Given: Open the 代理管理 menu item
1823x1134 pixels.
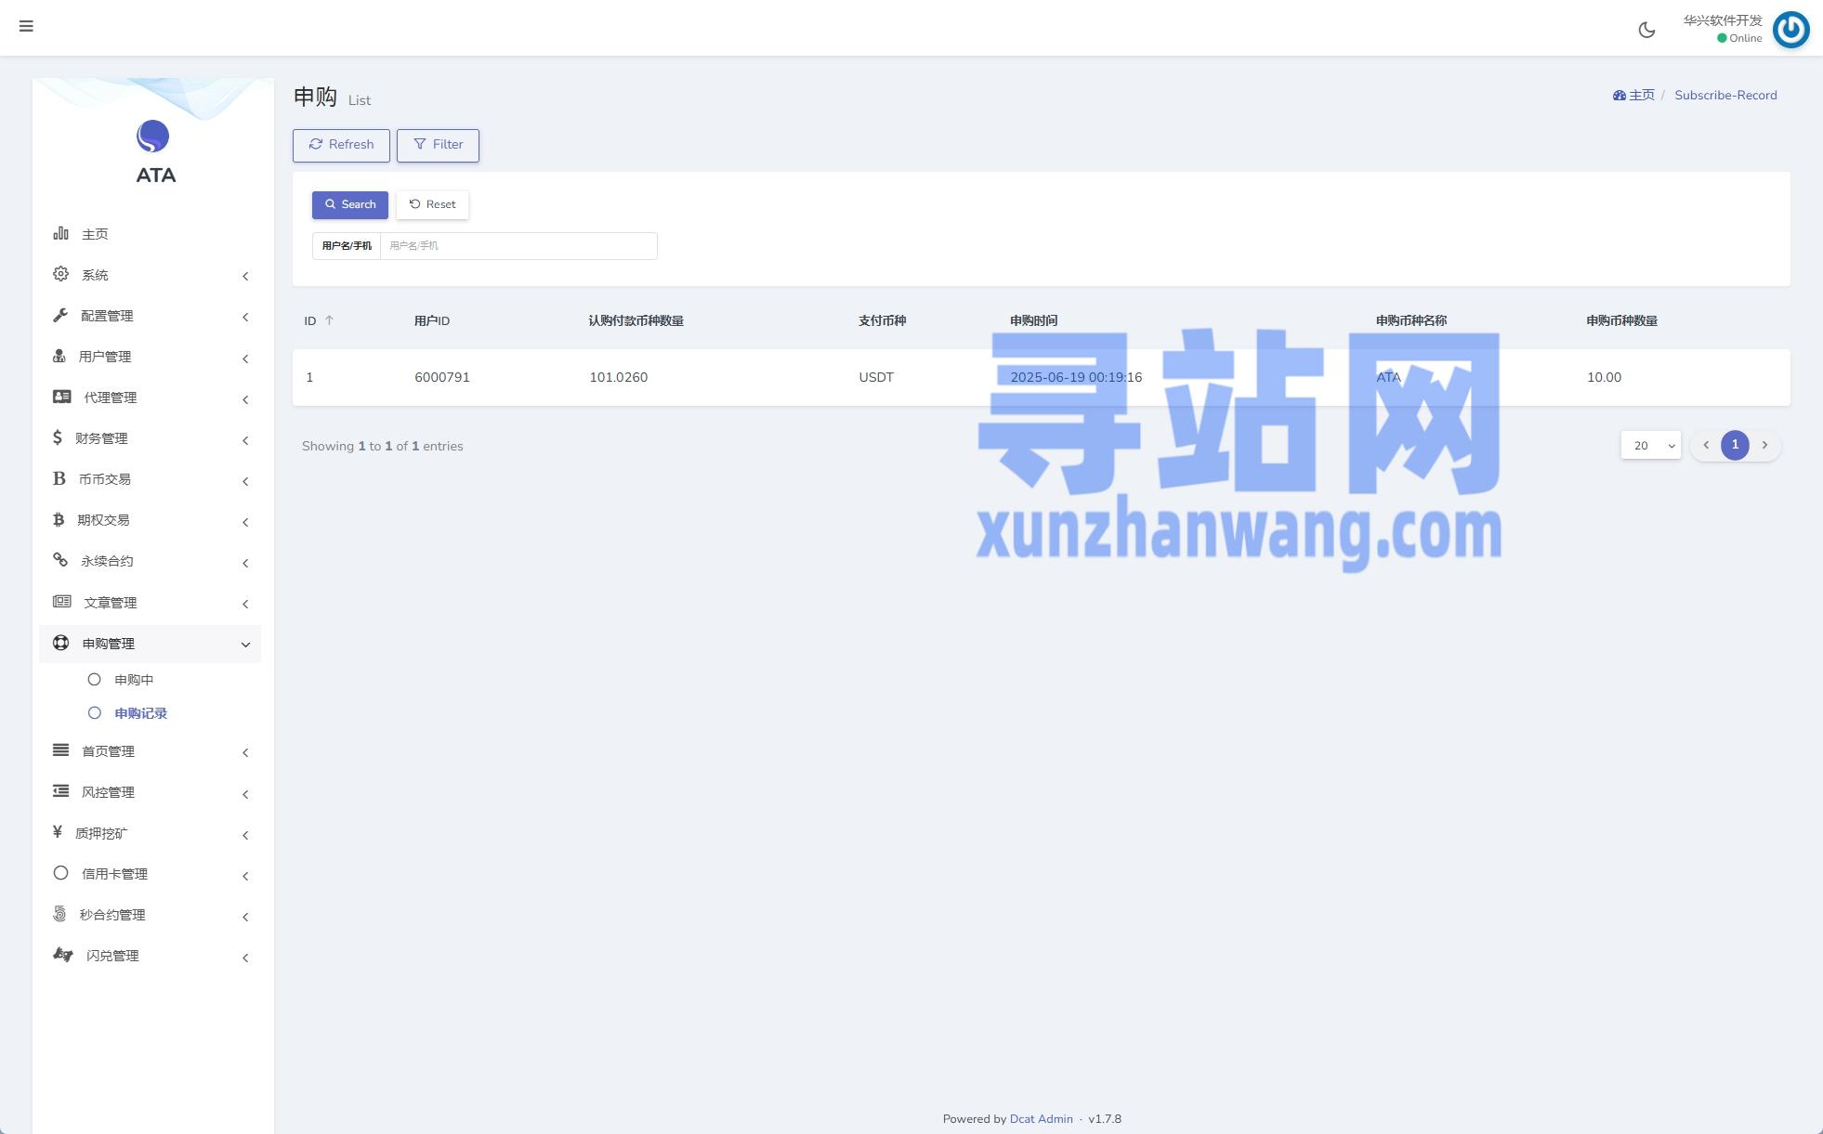Looking at the screenshot, I should (150, 398).
